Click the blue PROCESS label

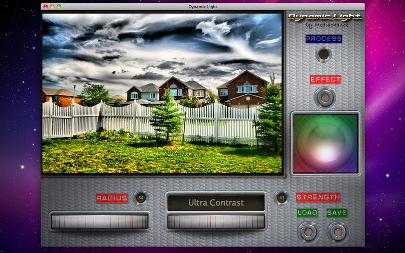[323, 39]
